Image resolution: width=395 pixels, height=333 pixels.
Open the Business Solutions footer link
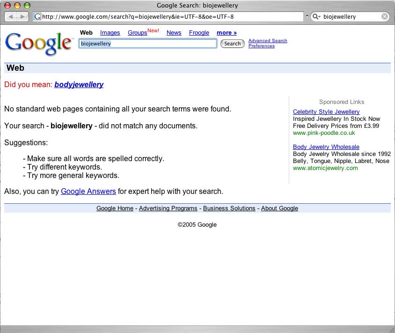(x=229, y=208)
